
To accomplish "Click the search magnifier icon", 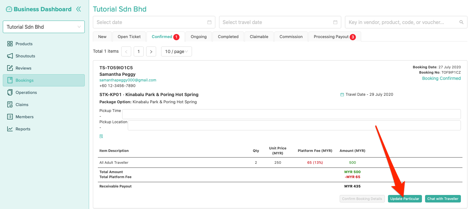I will pos(461,22).
